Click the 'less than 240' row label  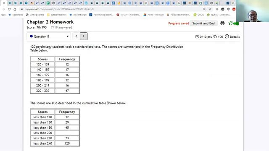coord(43,143)
